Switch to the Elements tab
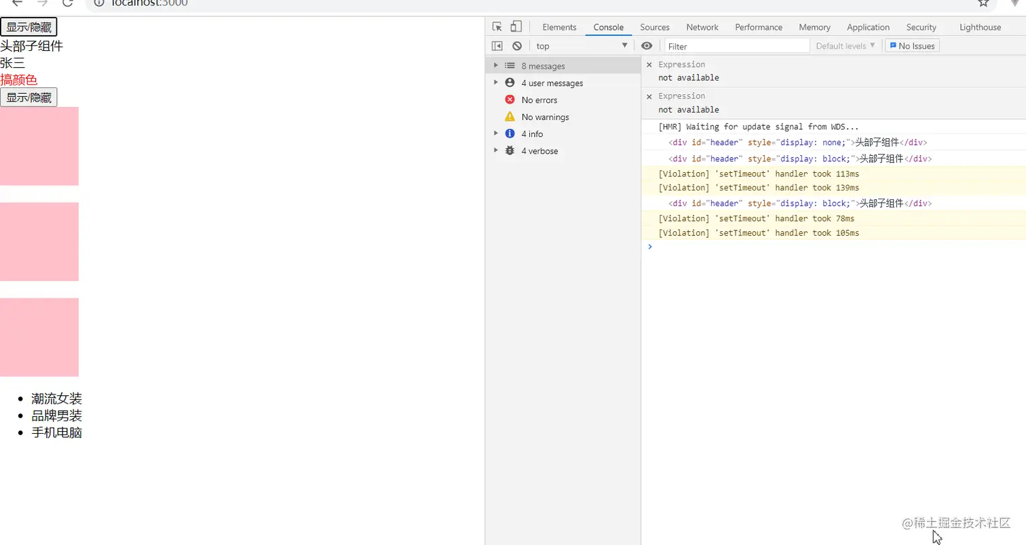This screenshot has height=545, width=1026. (x=559, y=27)
